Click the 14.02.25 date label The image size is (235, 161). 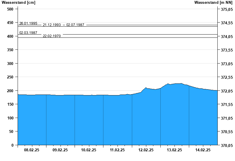(203, 150)
